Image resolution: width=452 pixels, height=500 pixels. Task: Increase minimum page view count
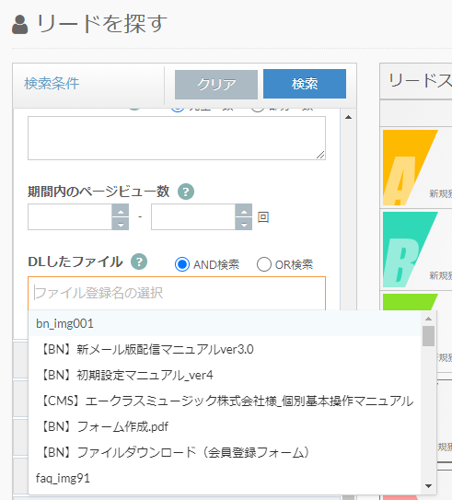(x=121, y=211)
